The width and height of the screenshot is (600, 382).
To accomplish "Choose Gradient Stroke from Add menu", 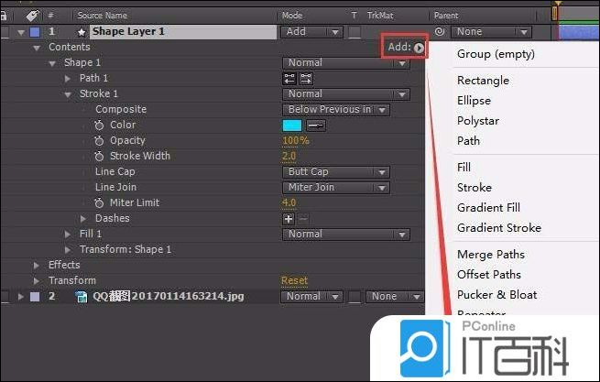I will [499, 228].
